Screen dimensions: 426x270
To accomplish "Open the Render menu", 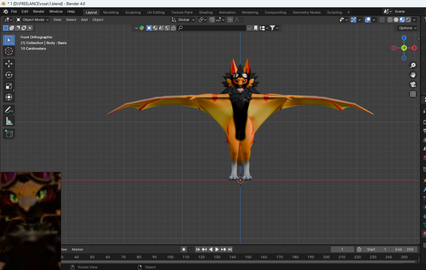I will (39, 11).
